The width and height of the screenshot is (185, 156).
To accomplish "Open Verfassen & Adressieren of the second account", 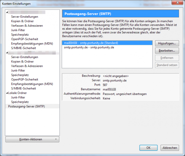I will [x=27, y=66].
